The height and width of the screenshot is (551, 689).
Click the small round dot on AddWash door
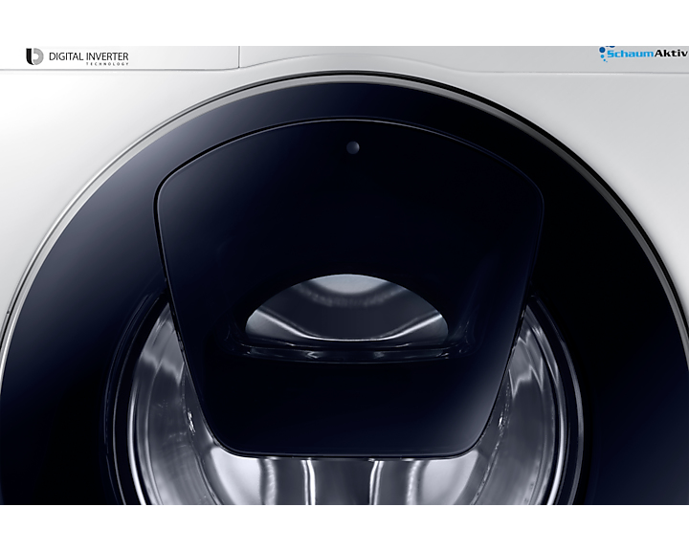coord(353,147)
